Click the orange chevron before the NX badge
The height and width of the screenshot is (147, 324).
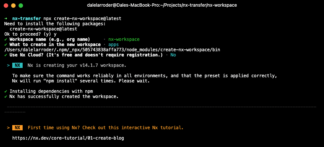click(8, 128)
